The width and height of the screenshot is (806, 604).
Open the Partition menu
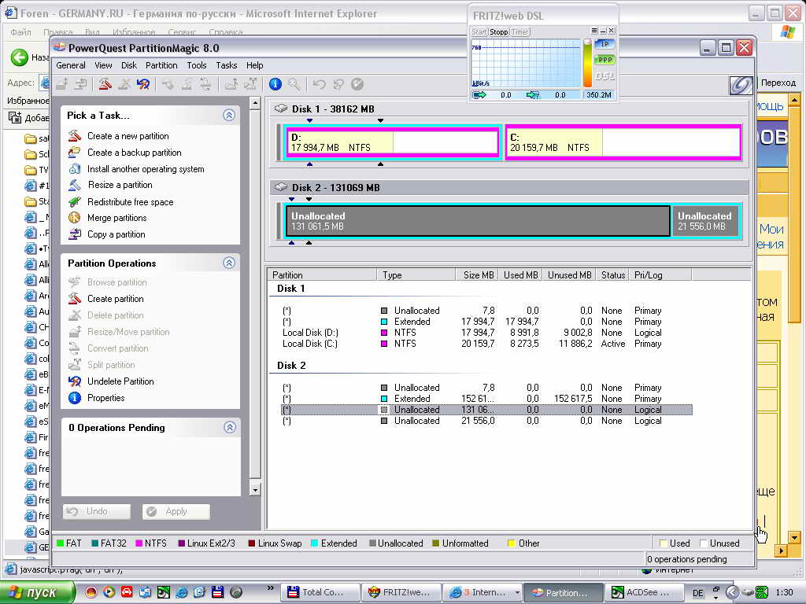pos(161,65)
